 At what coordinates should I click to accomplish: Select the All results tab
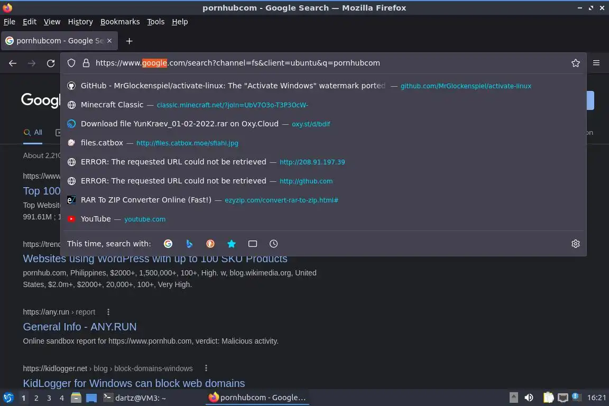click(x=33, y=133)
